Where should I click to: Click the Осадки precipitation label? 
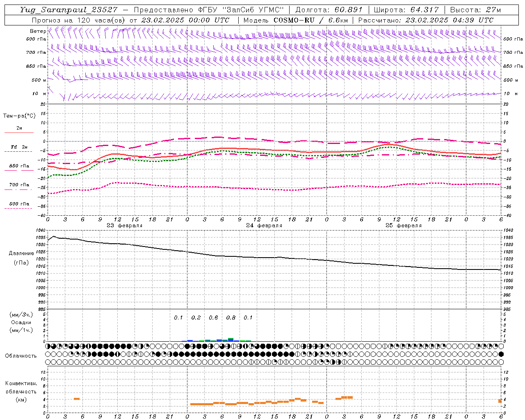tap(21, 322)
